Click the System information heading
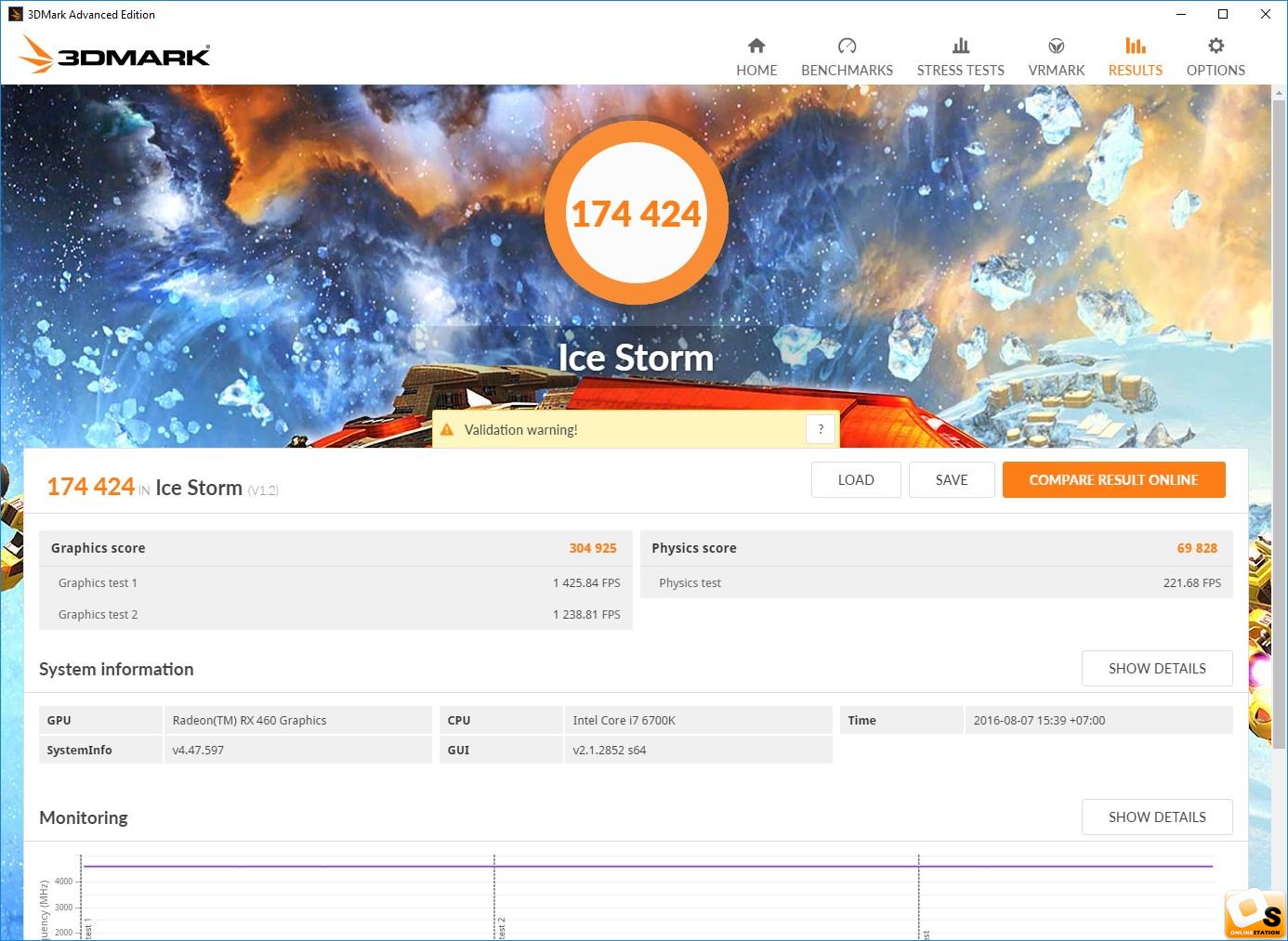 (116, 670)
